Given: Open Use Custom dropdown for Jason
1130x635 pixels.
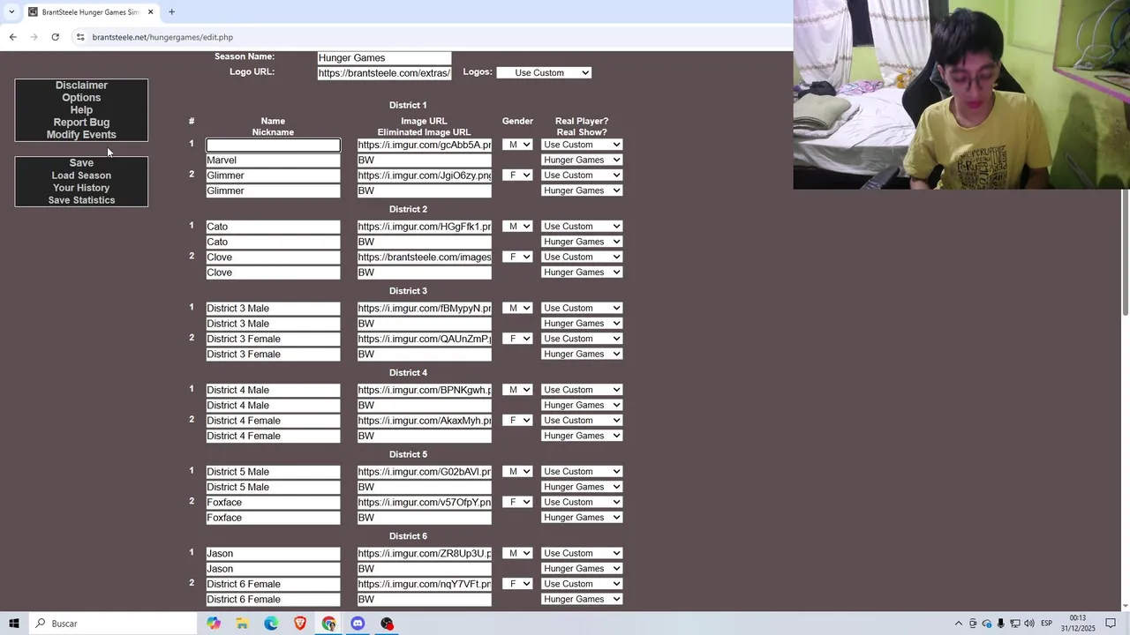Looking at the screenshot, I should click(582, 554).
